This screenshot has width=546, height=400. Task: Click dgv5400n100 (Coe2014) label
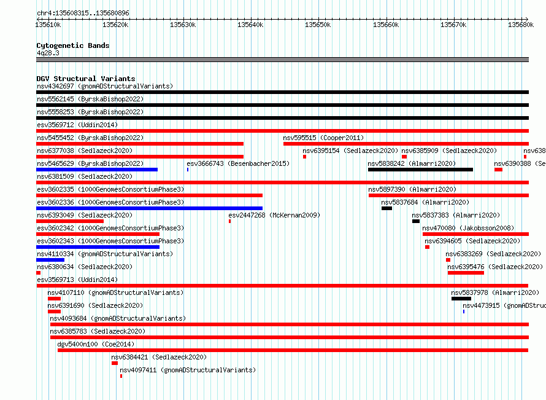click(x=96, y=344)
